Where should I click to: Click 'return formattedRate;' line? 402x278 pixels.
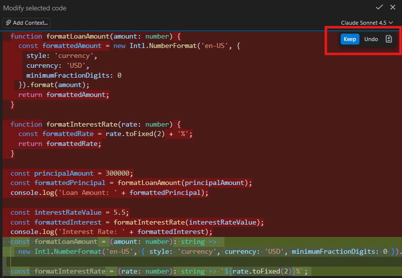coord(60,144)
